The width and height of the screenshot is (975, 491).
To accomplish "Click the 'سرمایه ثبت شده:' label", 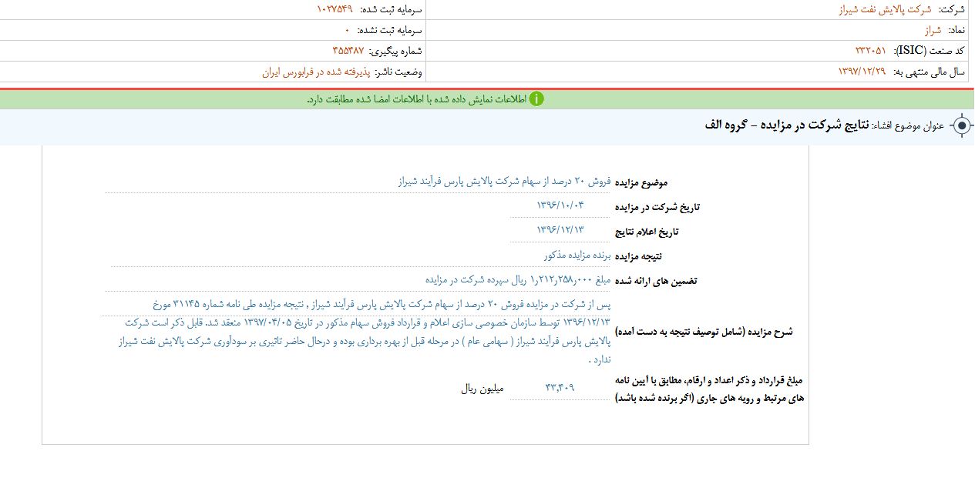I will point(389,10).
